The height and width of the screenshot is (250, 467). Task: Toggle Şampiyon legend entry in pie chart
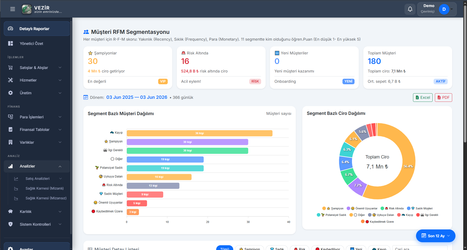pyautogui.click(x=333, y=208)
